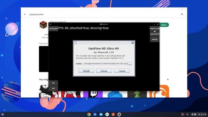This screenshot has height=117, width=208.
Task: Open the folder browse ellipsis button
Action: coord(130,64)
